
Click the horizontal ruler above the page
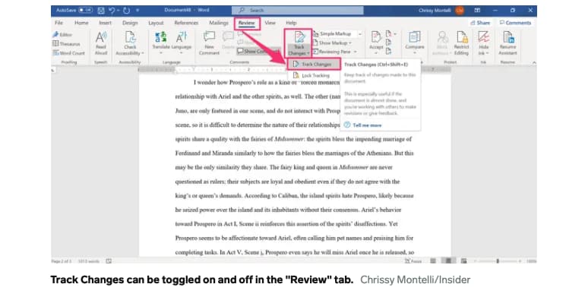(295, 69)
